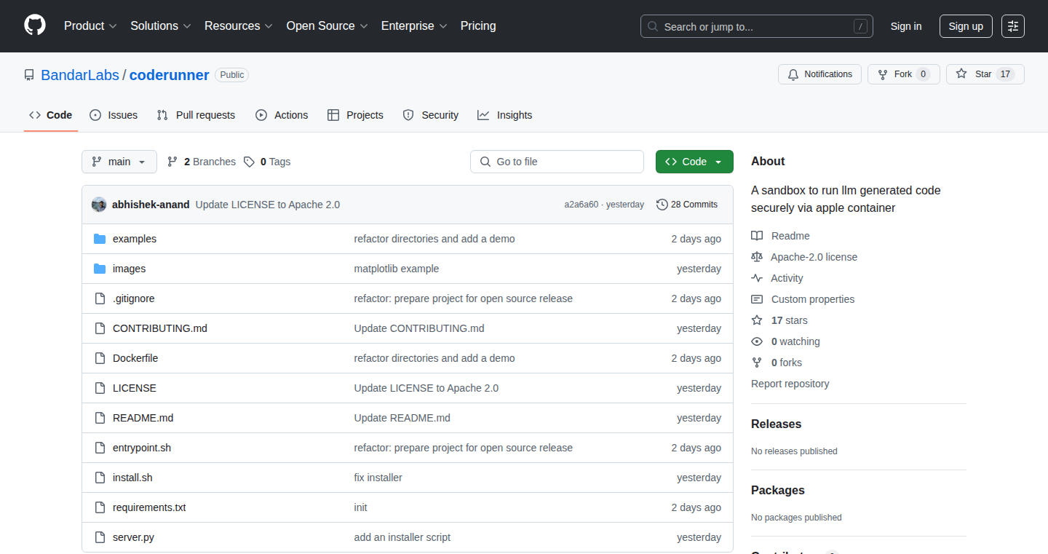Open the entrypoint.sh file

[x=142, y=448]
